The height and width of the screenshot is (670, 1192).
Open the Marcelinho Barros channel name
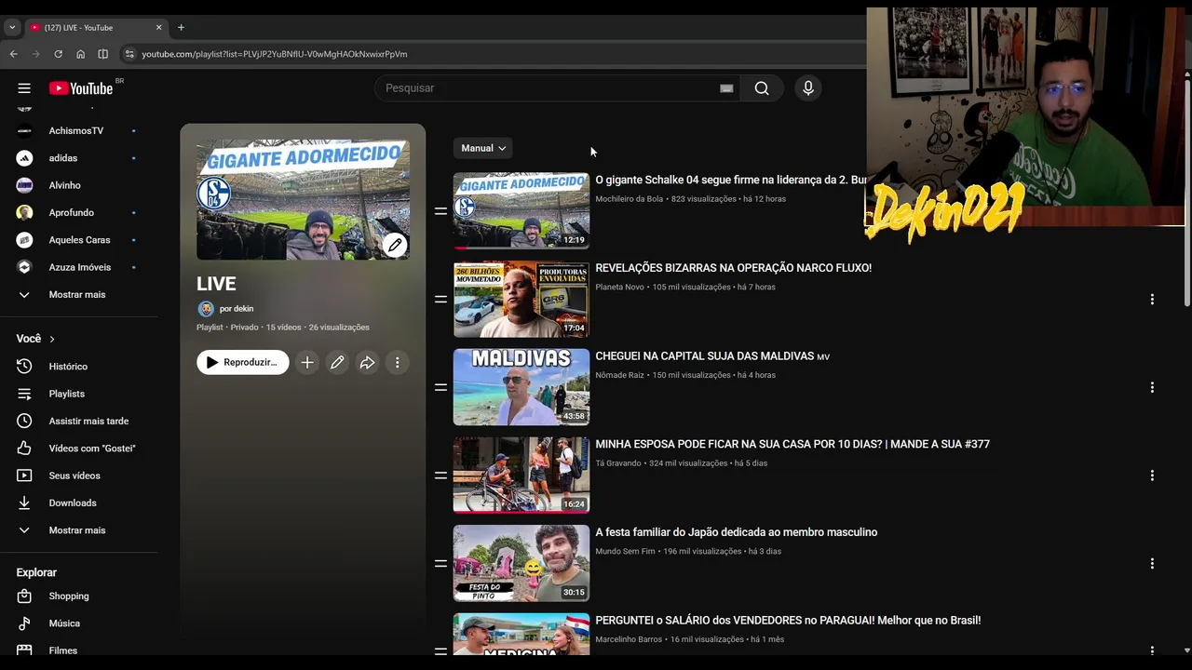click(629, 640)
